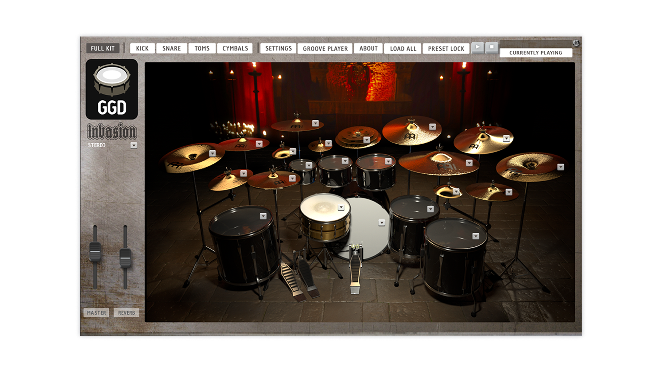Toggle the Master button below the faders

point(96,313)
